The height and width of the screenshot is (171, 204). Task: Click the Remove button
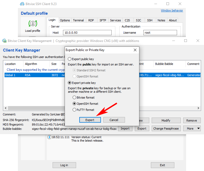[192, 121]
